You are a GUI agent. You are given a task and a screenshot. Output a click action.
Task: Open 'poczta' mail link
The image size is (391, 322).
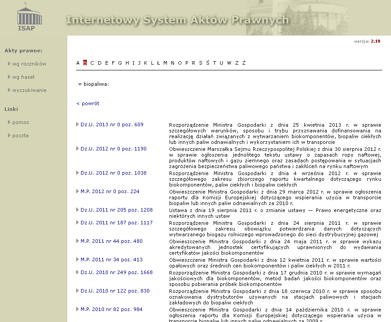click(20, 135)
